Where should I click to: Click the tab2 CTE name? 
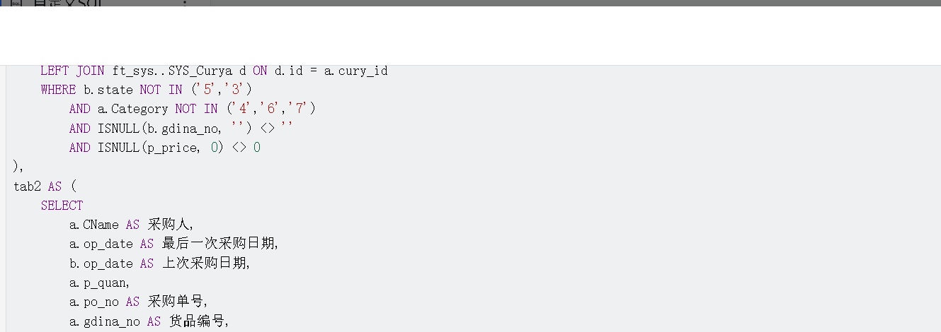click(27, 186)
